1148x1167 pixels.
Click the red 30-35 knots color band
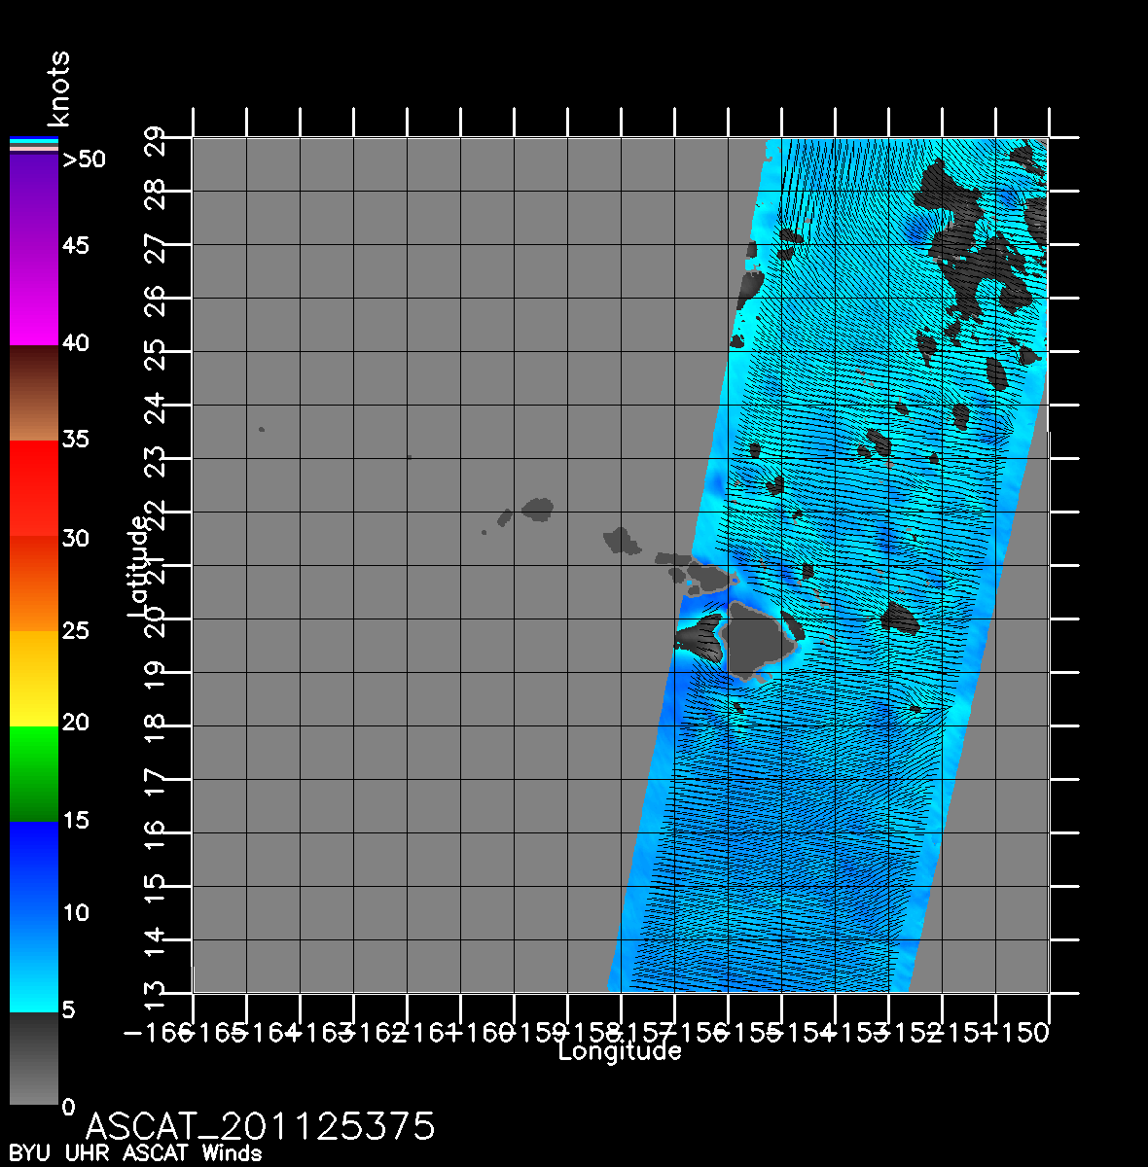pyautogui.click(x=33, y=488)
